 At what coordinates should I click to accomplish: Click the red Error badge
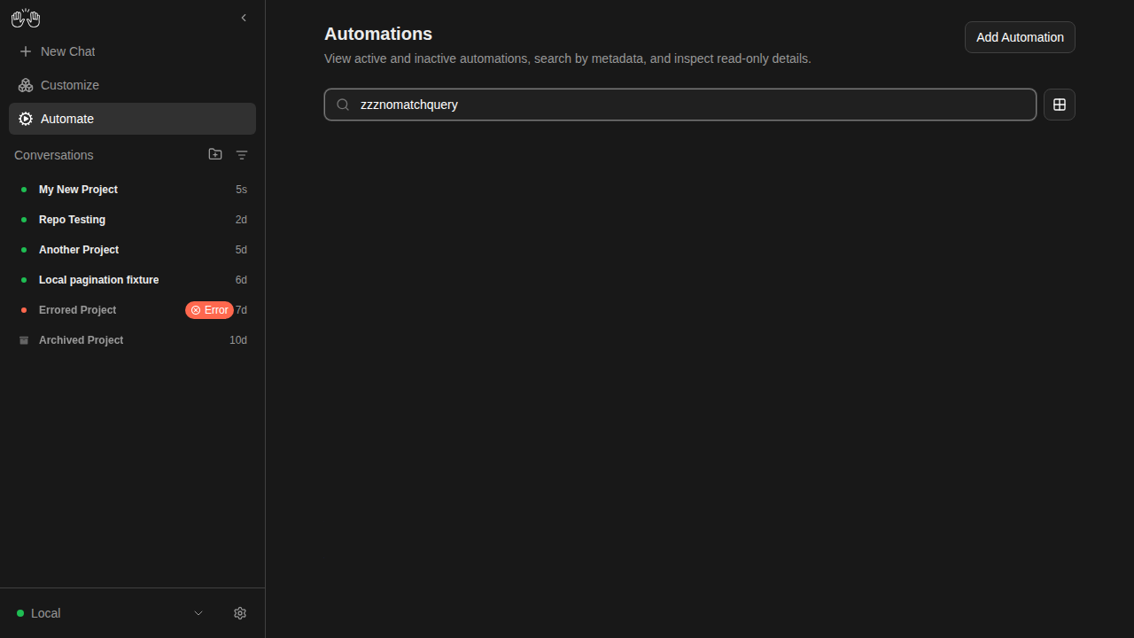tap(209, 310)
